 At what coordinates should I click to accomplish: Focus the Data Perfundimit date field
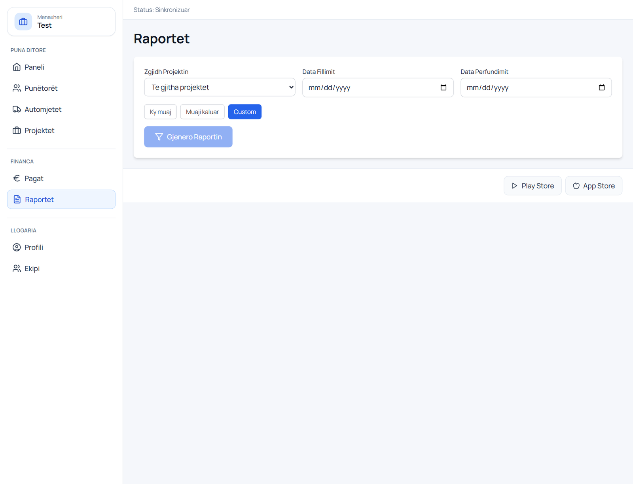coord(536,88)
